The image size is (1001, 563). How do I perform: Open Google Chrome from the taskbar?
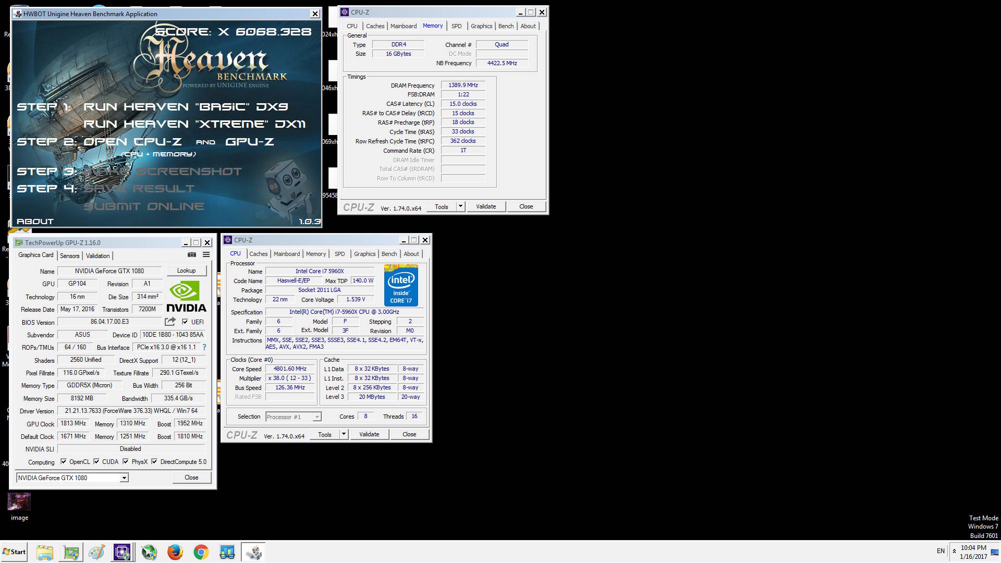click(201, 552)
